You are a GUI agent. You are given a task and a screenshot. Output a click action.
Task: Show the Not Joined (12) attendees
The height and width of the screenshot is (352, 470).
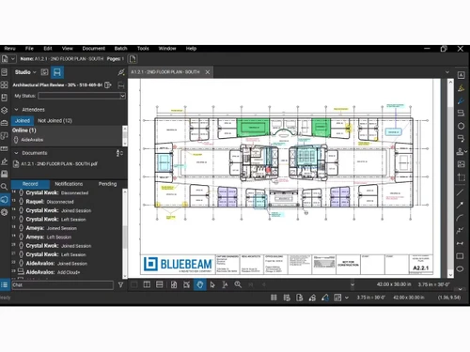[x=55, y=120]
